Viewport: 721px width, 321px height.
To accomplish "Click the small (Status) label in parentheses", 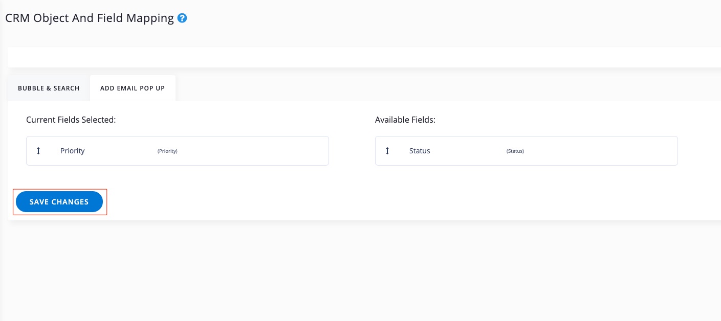I will (515, 151).
